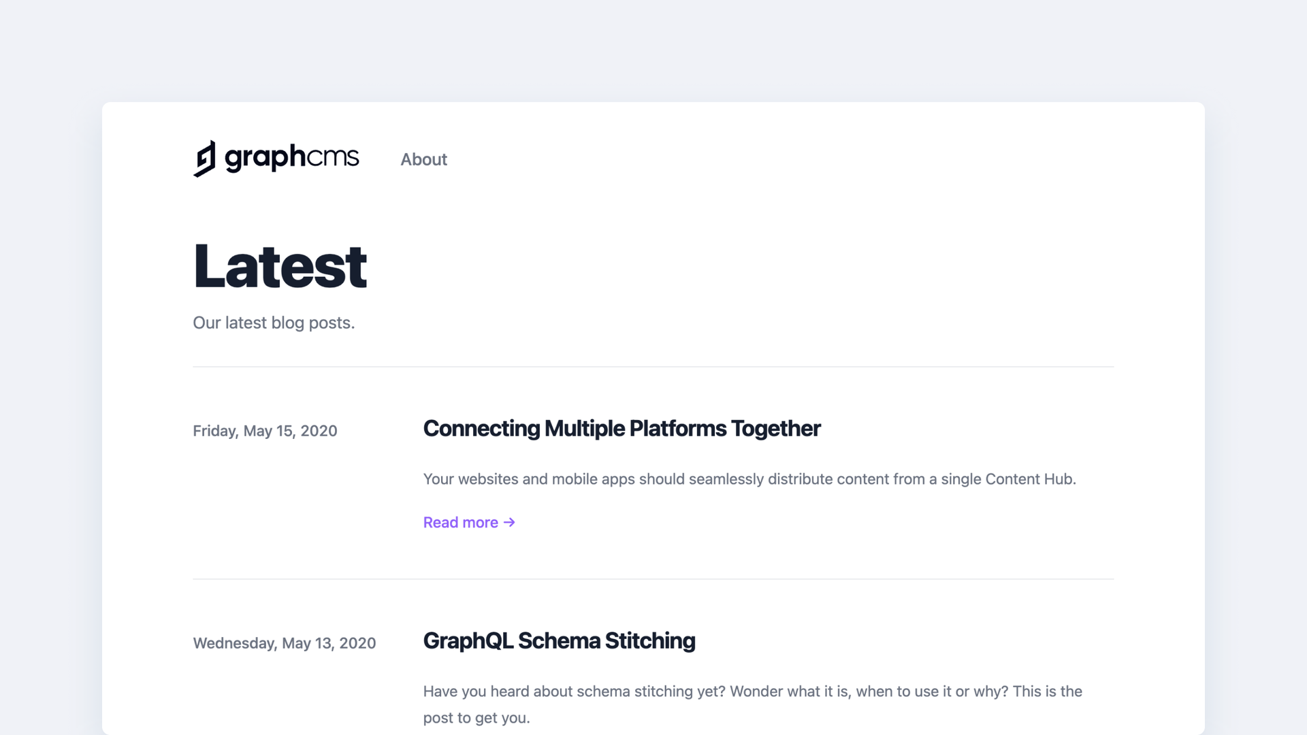Image resolution: width=1307 pixels, height=735 pixels.
Task: Click the large 'Latest' heading
Action: click(x=280, y=267)
